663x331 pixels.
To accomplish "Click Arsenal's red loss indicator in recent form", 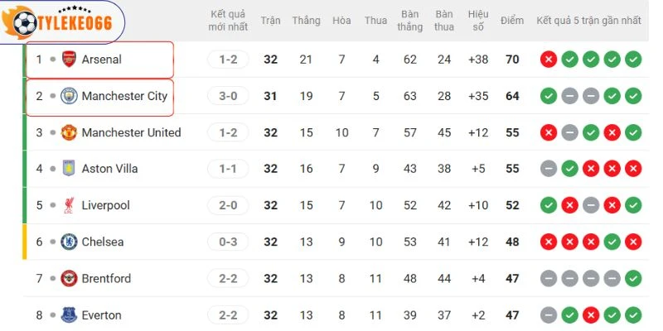I will (548, 60).
